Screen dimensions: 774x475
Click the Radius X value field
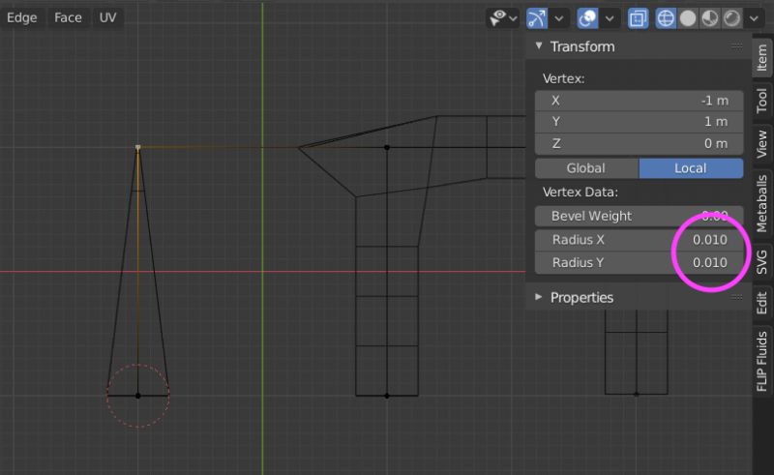point(639,240)
